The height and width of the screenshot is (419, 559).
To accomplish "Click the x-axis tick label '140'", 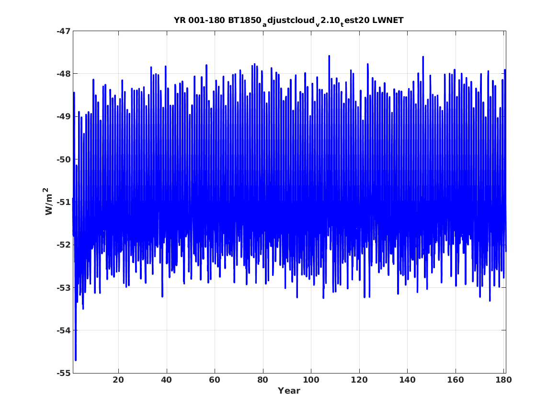I will pyautogui.click(x=407, y=380).
